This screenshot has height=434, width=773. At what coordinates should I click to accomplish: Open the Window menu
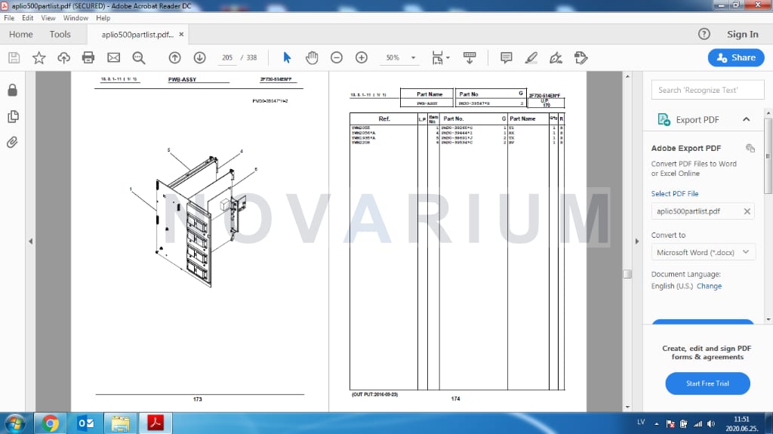[x=75, y=18]
